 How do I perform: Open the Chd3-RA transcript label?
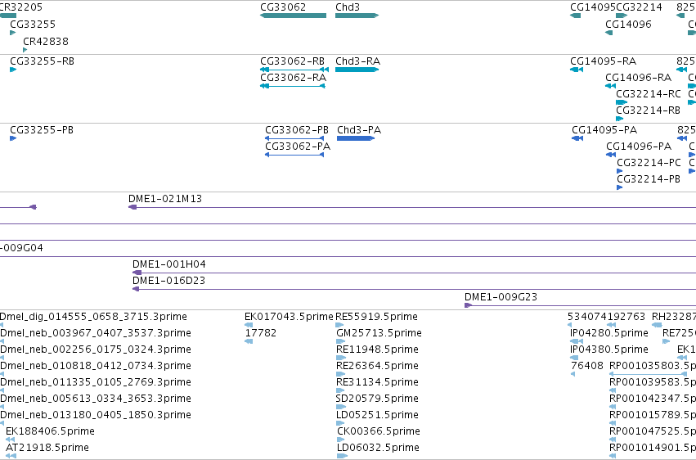pyautogui.click(x=357, y=61)
